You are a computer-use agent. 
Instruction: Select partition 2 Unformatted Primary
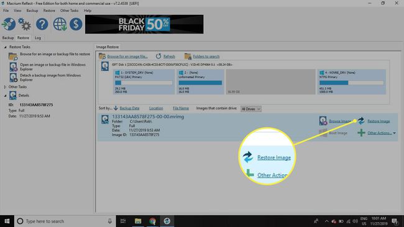click(200, 81)
